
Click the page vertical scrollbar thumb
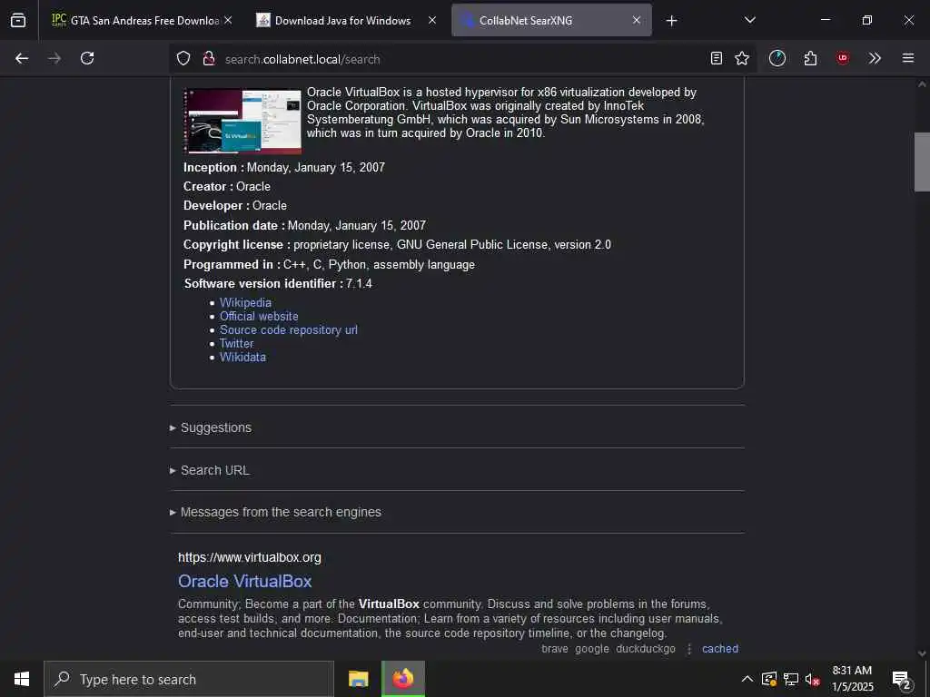(922, 162)
